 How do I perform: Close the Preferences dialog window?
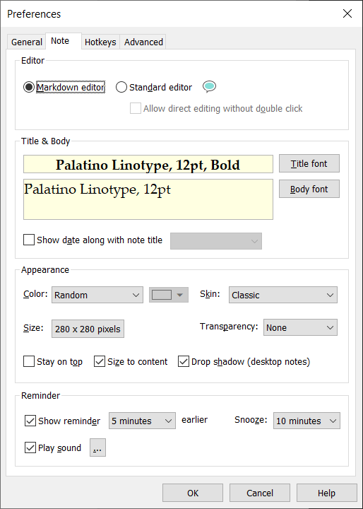pos(347,13)
